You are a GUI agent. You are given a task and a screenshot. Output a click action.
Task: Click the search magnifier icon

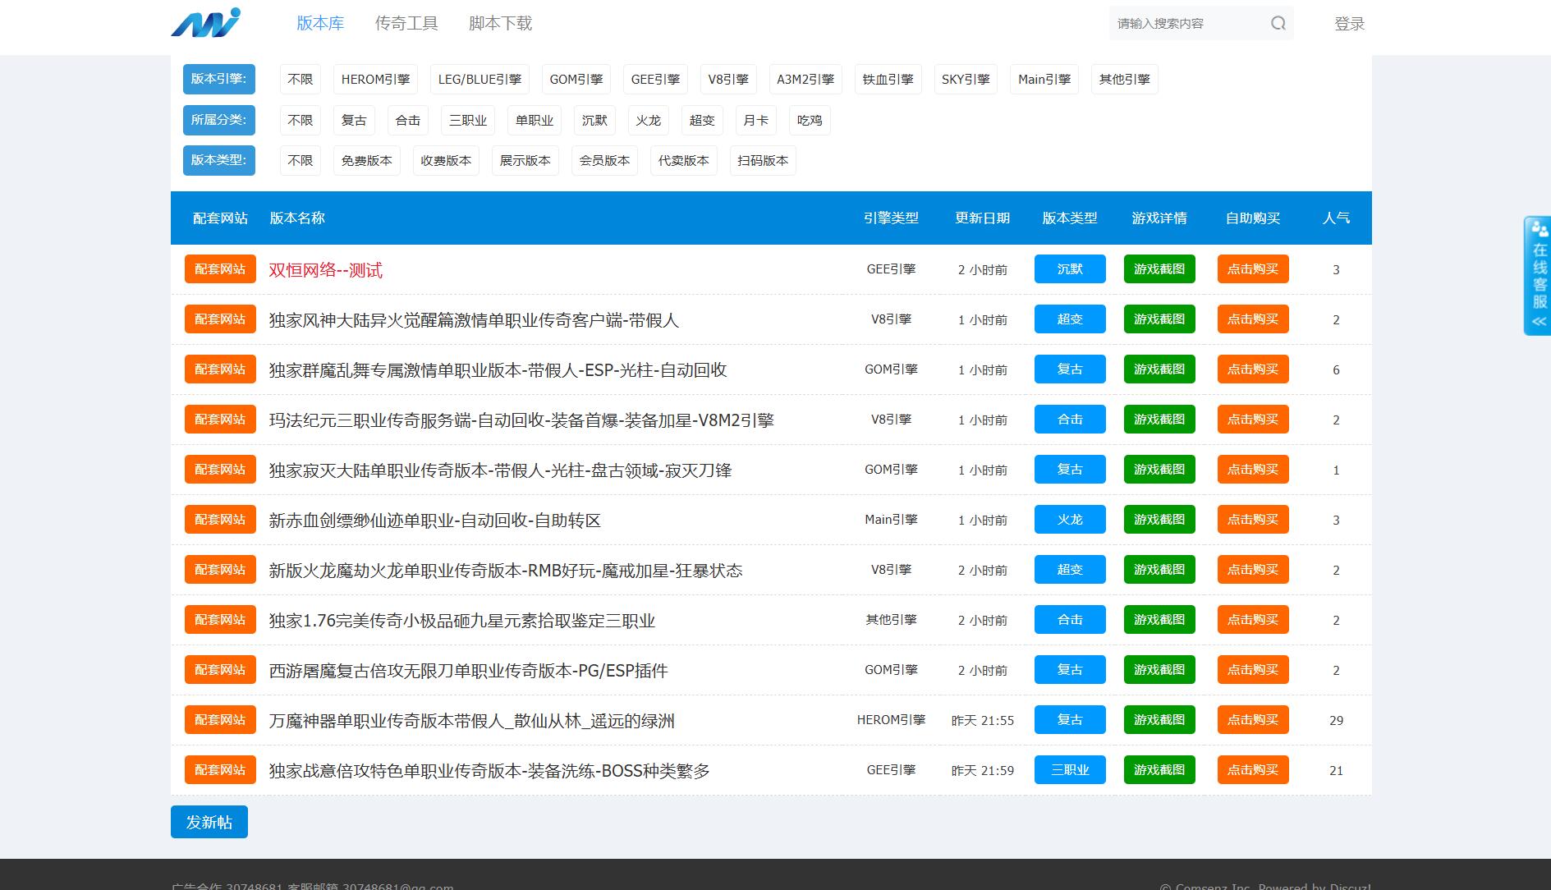(x=1278, y=23)
